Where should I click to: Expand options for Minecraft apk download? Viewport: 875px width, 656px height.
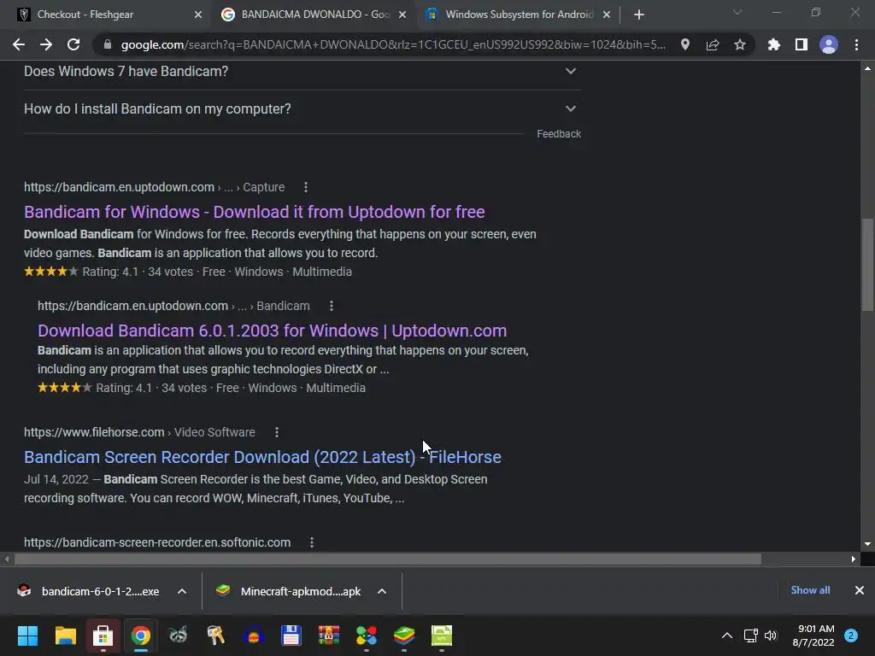pyautogui.click(x=382, y=591)
